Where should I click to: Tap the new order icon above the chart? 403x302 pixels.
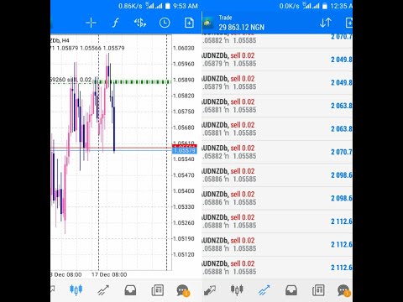click(189, 23)
